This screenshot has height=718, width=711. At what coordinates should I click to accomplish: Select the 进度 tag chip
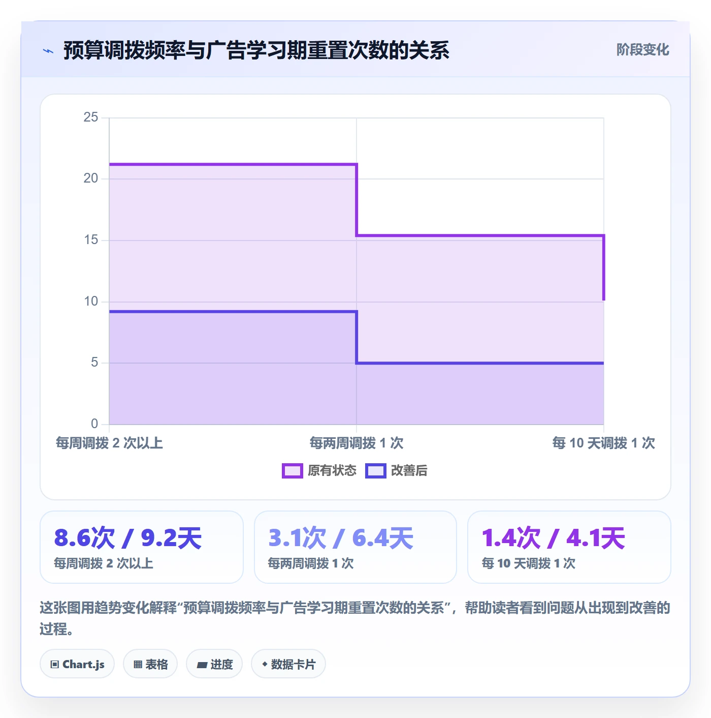214,664
